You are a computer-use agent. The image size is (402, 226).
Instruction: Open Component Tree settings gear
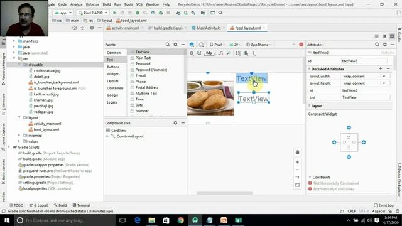pyautogui.click(x=175, y=123)
